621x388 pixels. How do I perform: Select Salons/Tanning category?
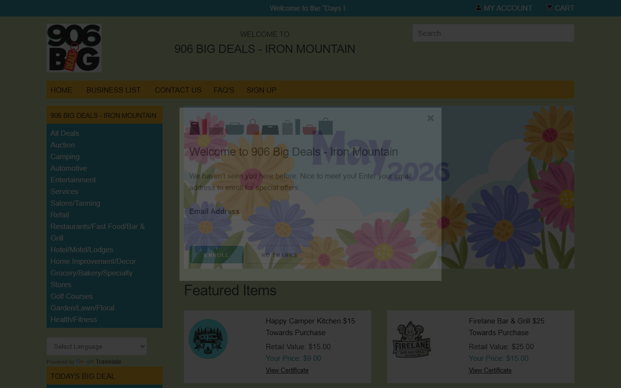pos(75,203)
